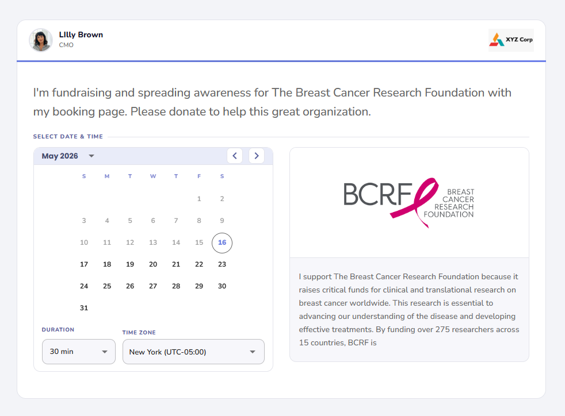Select May 20 on the calendar
Screen dimensions: 565x416
point(153,264)
